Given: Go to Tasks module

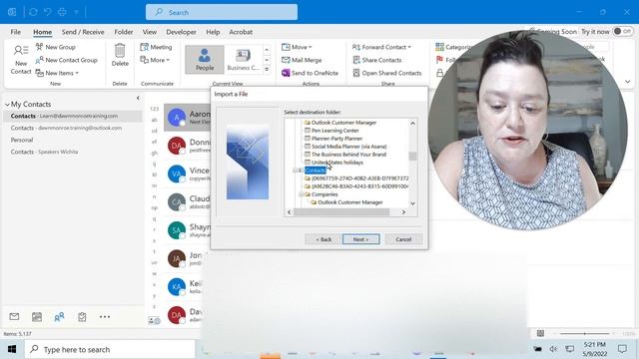Looking at the screenshot, I should tap(82, 317).
